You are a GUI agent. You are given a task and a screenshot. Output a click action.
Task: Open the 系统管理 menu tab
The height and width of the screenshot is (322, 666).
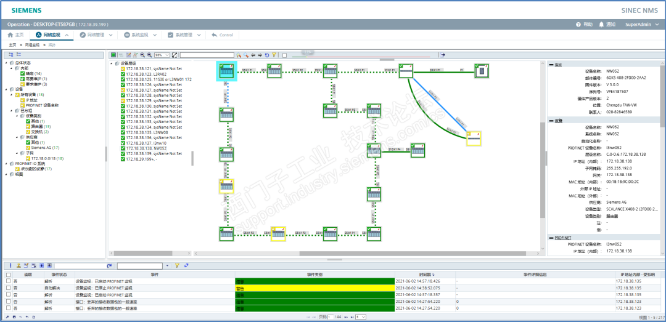click(184, 35)
